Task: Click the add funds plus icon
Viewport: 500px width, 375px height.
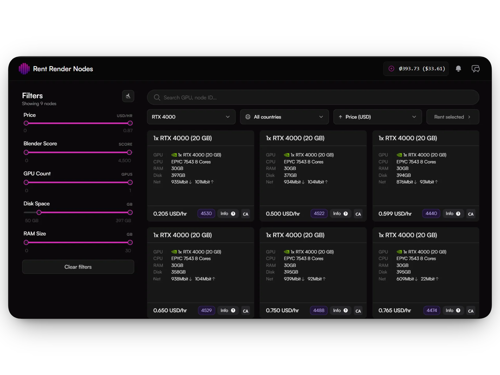Action: 391,69
